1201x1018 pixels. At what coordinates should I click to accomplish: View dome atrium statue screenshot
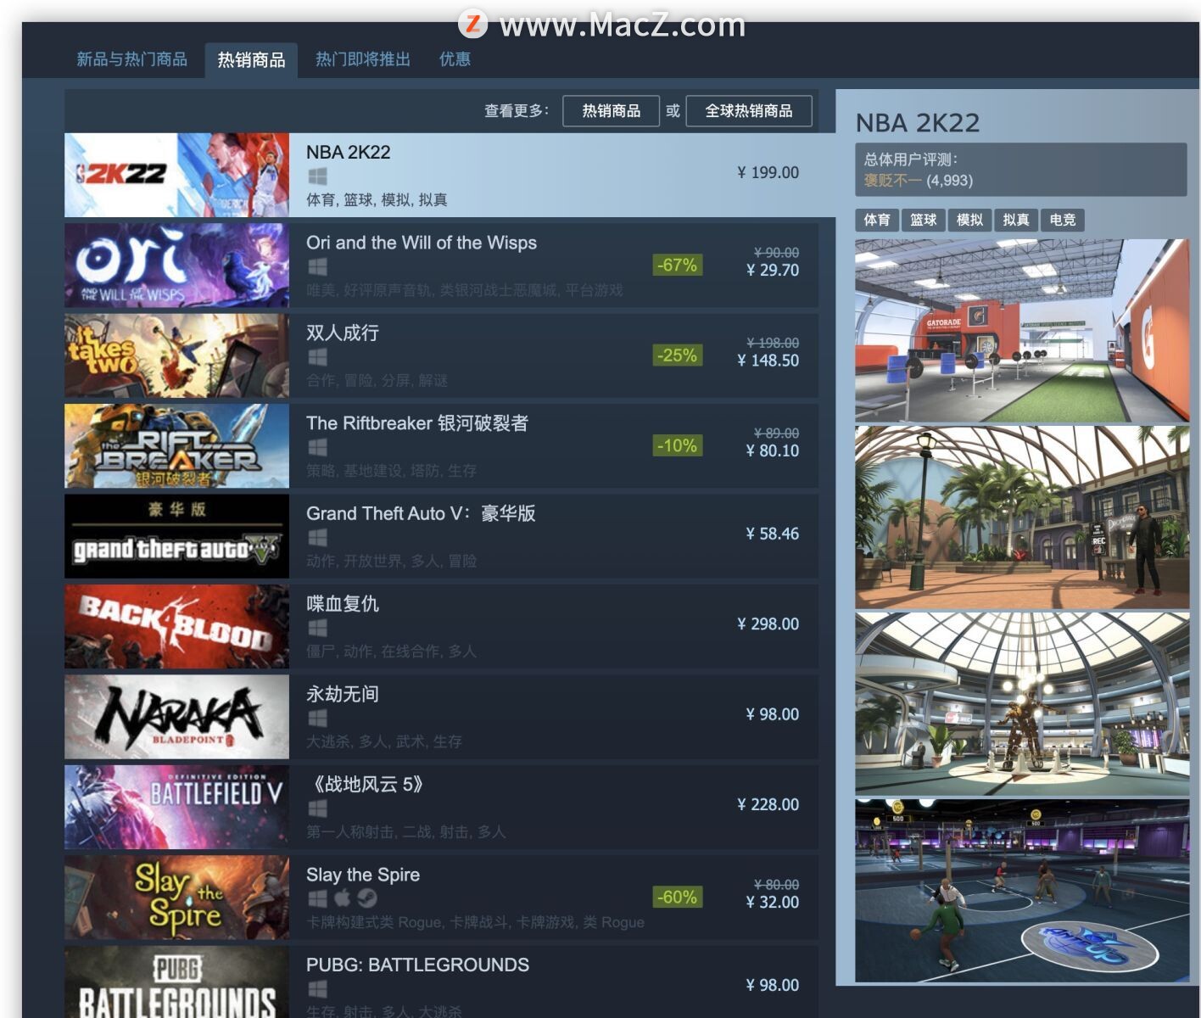1022,704
